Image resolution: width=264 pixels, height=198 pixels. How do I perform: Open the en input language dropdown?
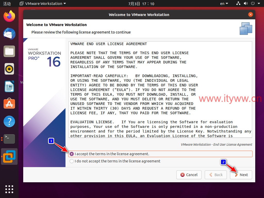click(x=224, y=4)
